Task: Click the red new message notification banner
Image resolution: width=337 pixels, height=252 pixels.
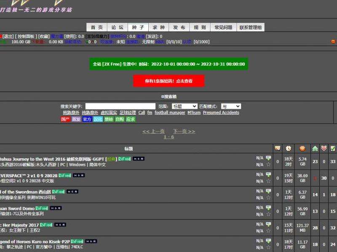Action: pyautogui.click(x=168, y=81)
